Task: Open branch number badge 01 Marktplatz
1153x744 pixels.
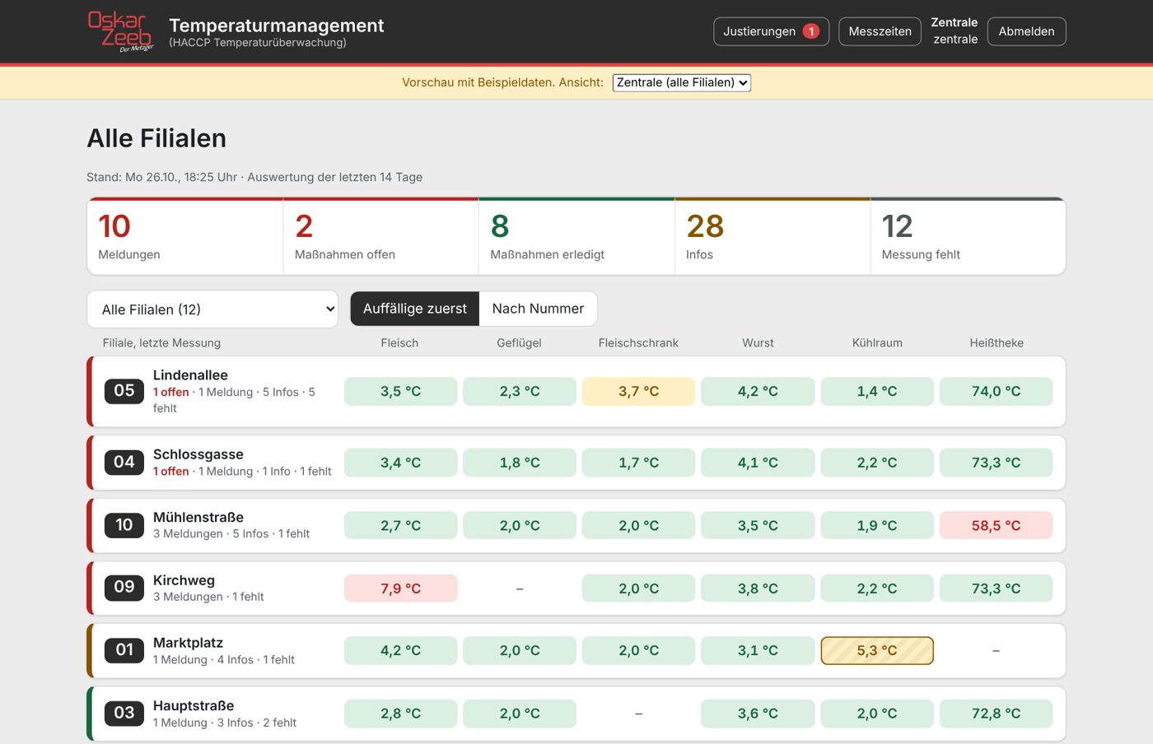Action: pyautogui.click(x=124, y=650)
